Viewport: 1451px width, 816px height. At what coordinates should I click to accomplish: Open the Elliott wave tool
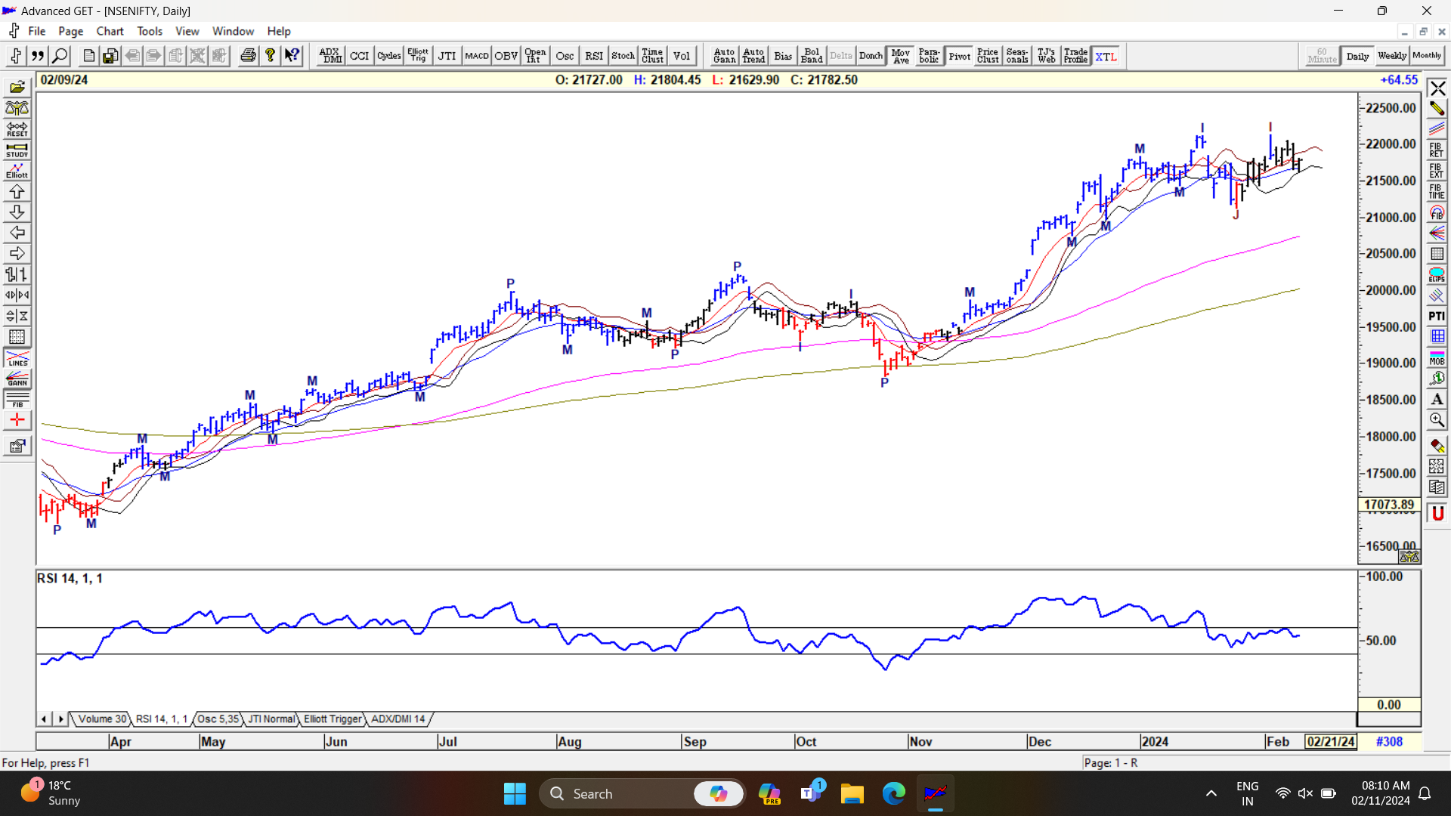click(x=17, y=171)
